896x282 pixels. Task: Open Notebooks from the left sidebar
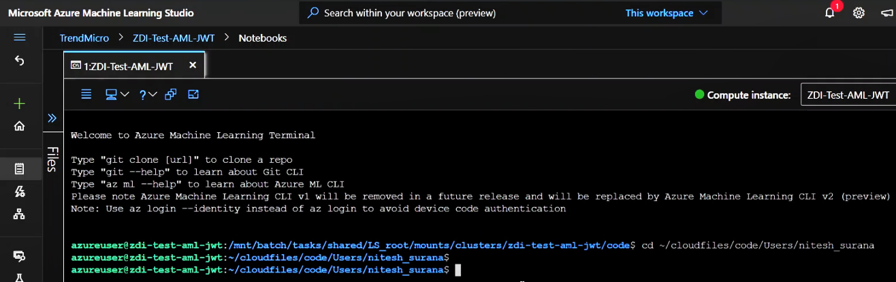click(x=19, y=168)
